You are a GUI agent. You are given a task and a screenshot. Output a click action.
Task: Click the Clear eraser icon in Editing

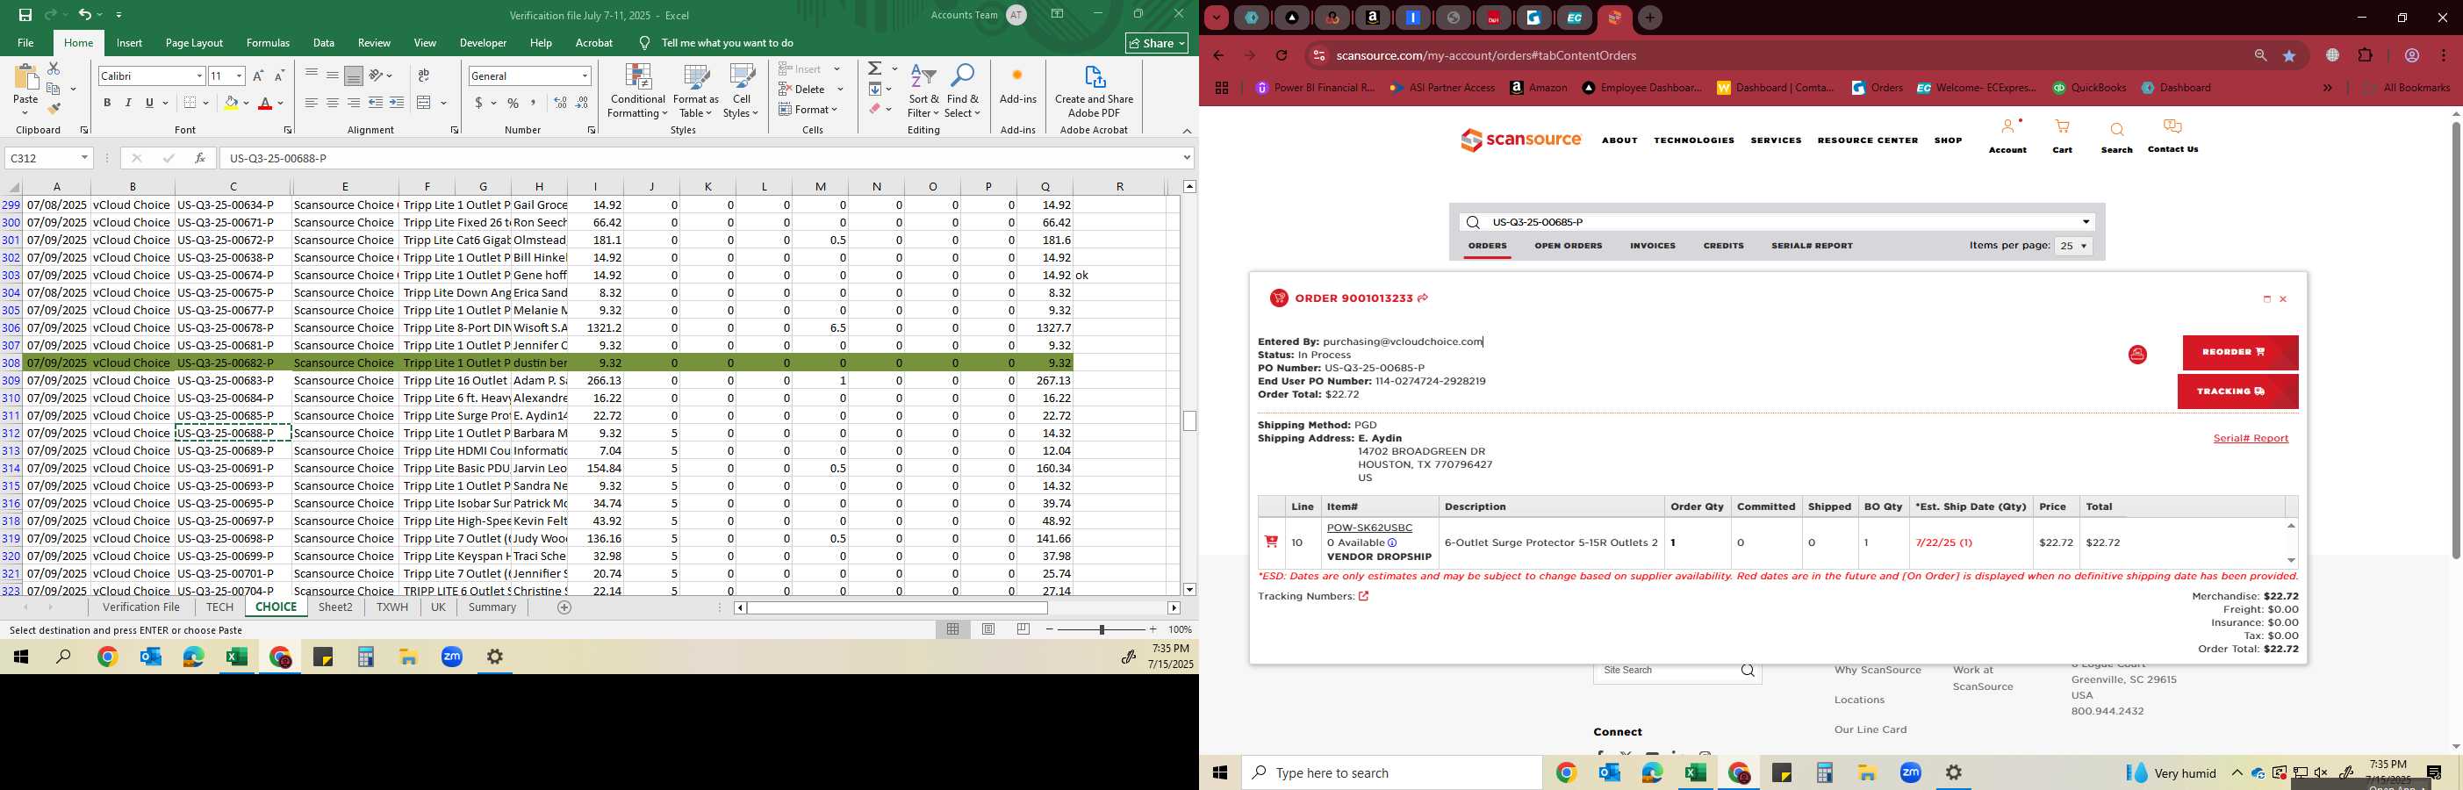coord(875,109)
